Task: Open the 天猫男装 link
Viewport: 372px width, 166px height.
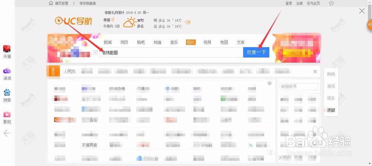Action: 89,145
